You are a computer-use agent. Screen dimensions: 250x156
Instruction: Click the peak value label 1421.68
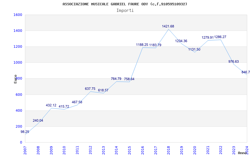point(168,26)
